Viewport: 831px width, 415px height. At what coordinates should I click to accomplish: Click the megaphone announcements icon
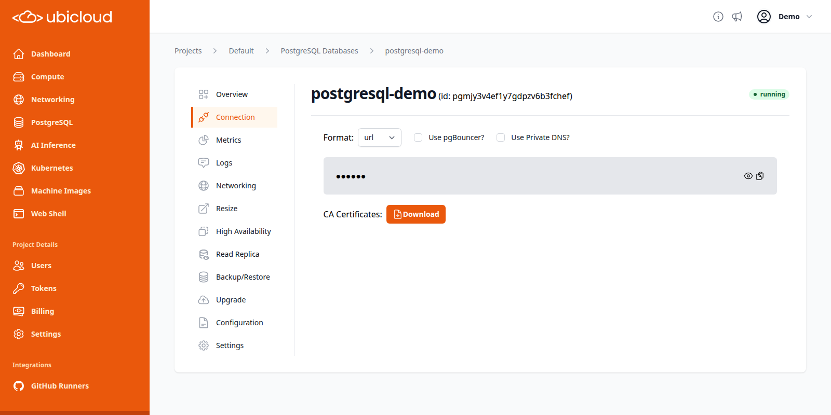click(737, 17)
